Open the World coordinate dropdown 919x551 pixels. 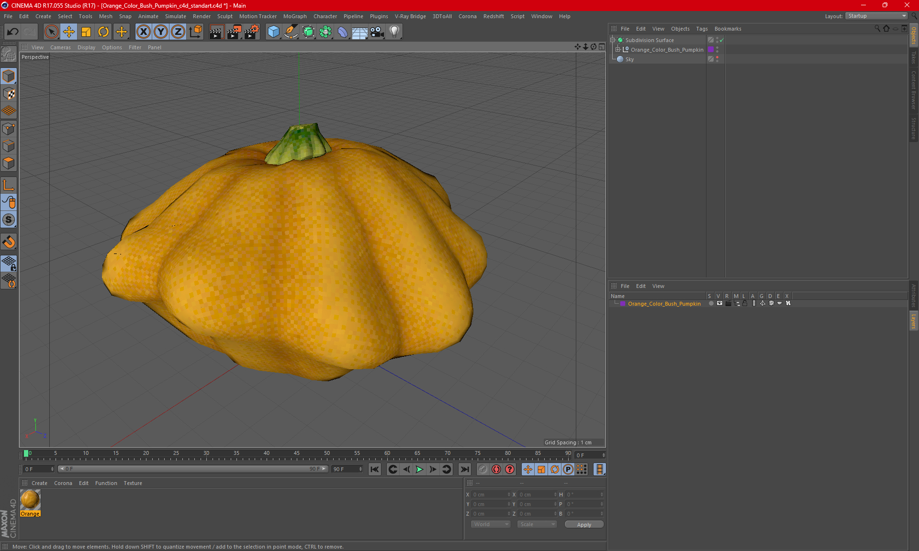(x=491, y=524)
